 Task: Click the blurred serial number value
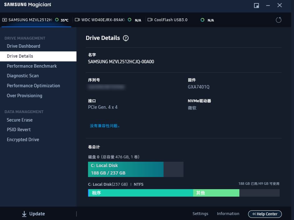(106, 87)
